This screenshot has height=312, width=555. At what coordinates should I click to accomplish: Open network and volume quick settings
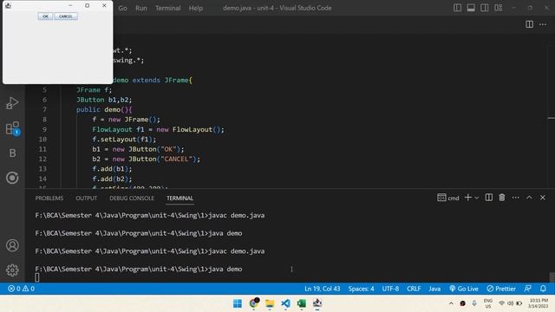(510, 303)
